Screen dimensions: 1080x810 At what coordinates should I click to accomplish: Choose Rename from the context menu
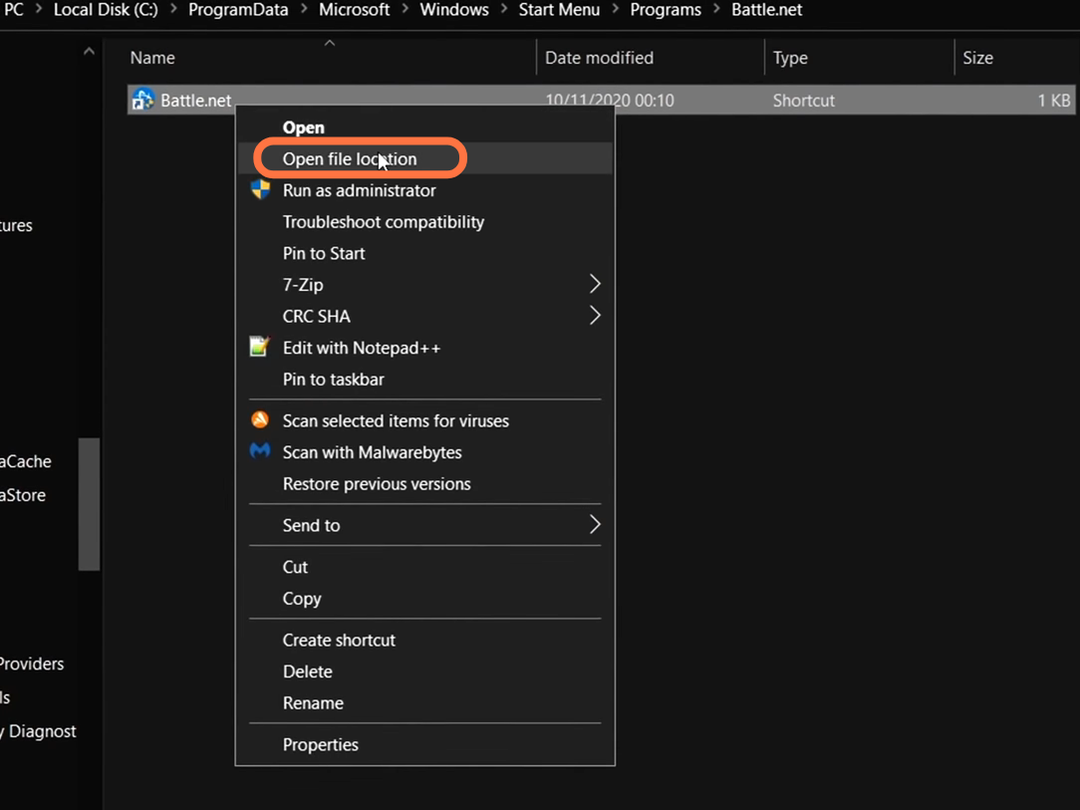pyautogui.click(x=313, y=703)
